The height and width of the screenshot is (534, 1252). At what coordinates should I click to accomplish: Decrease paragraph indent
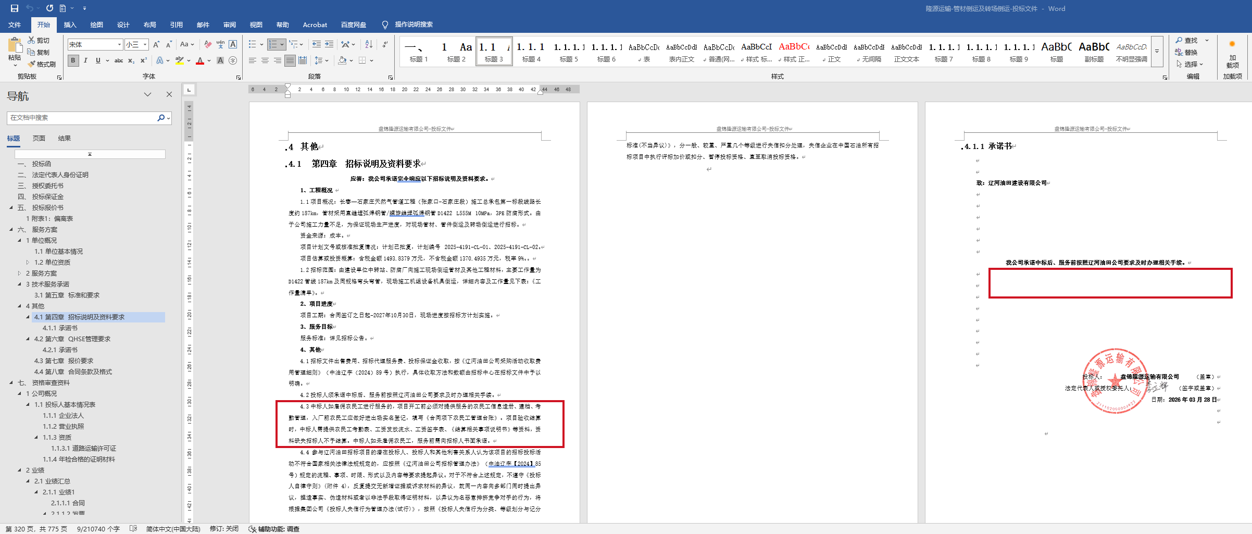316,45
